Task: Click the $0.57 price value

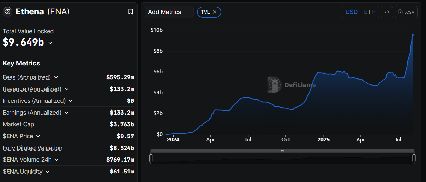Action: click(126, 136)
